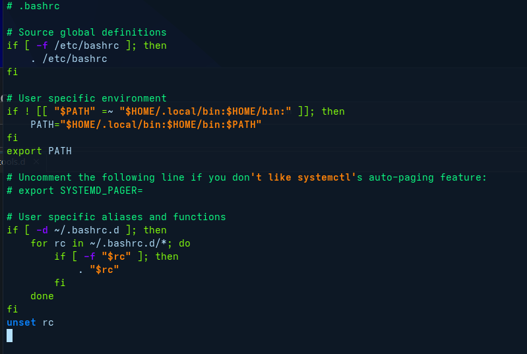Screen dimensions: 527x354
Task: Click the "# export SYSTEMD_PAGER=" line
Action: coord(75,191)
